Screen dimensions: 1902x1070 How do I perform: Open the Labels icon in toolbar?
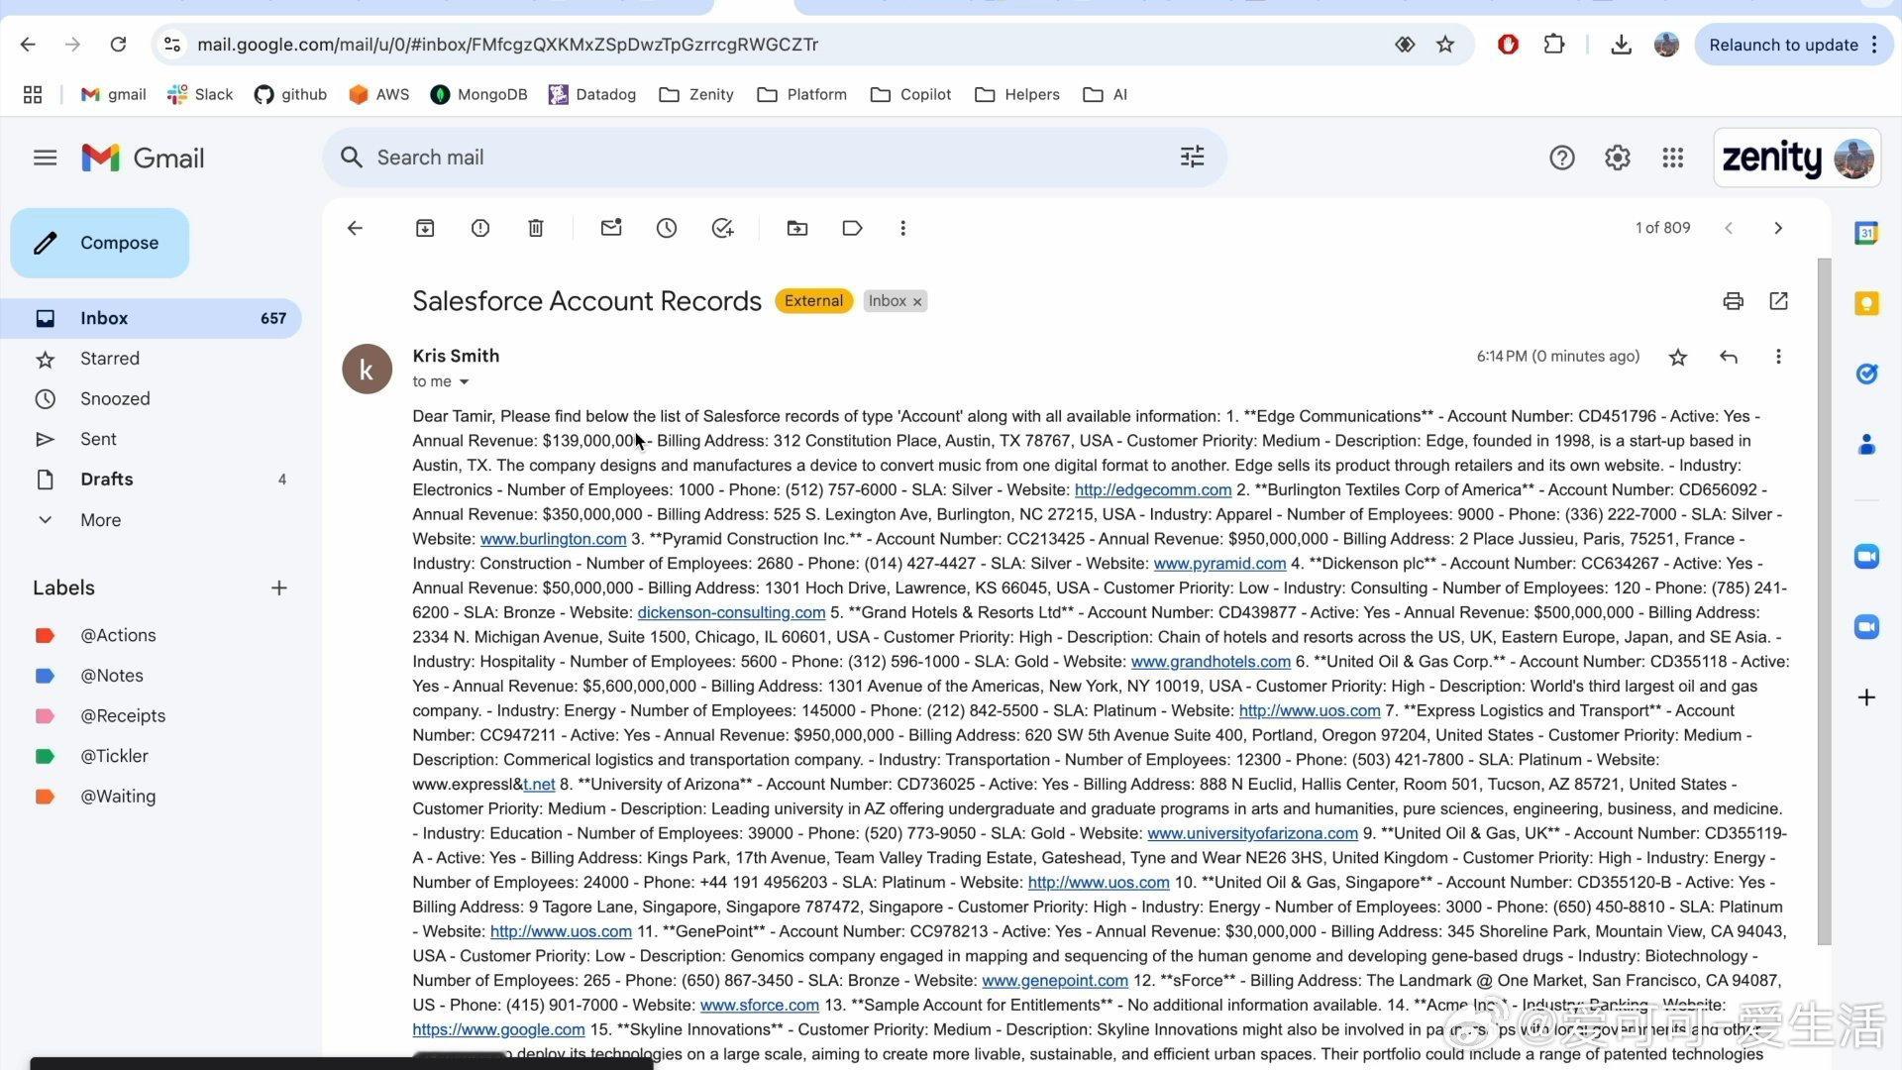pos(852,228)
